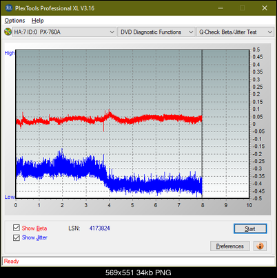Viewport: 277px width, 278px height.
Task: Click the vertical position marker at 8 in the graph
Action: 202,124
